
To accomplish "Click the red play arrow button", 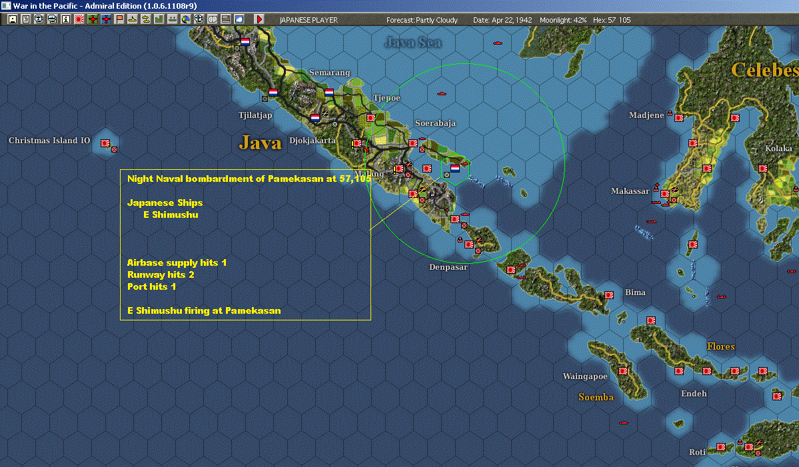I will [x=259, y=19].
